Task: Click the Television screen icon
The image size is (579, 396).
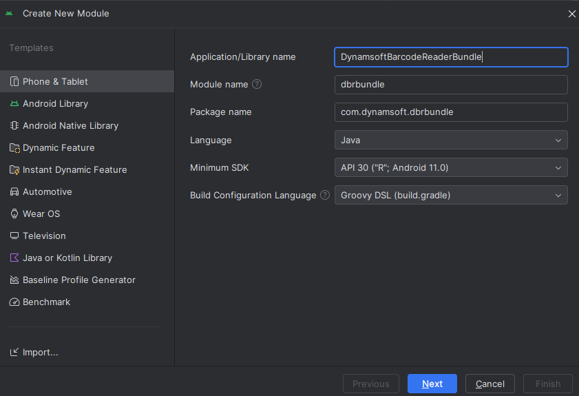Action: pyautogui.click(x=14, y=236)
